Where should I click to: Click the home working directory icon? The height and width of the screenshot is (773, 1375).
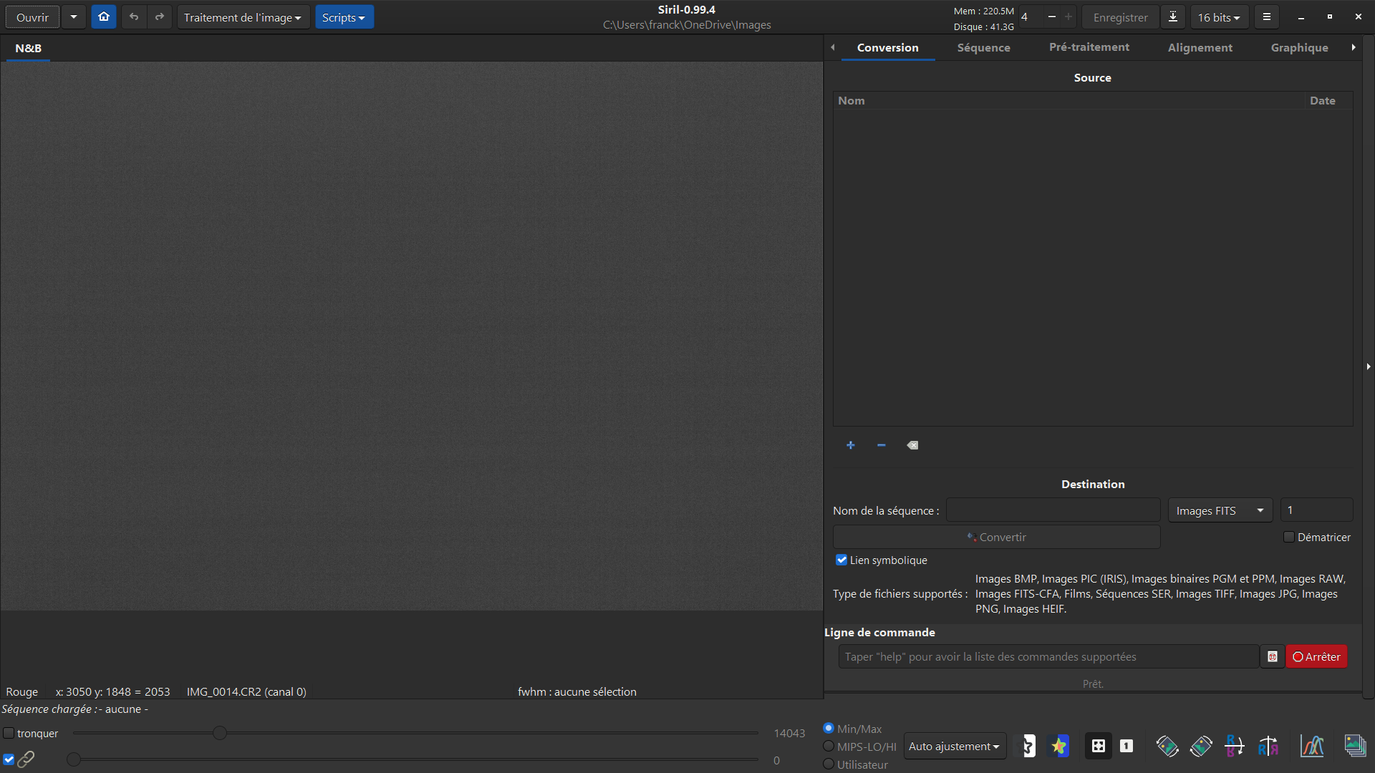point(104,17)
